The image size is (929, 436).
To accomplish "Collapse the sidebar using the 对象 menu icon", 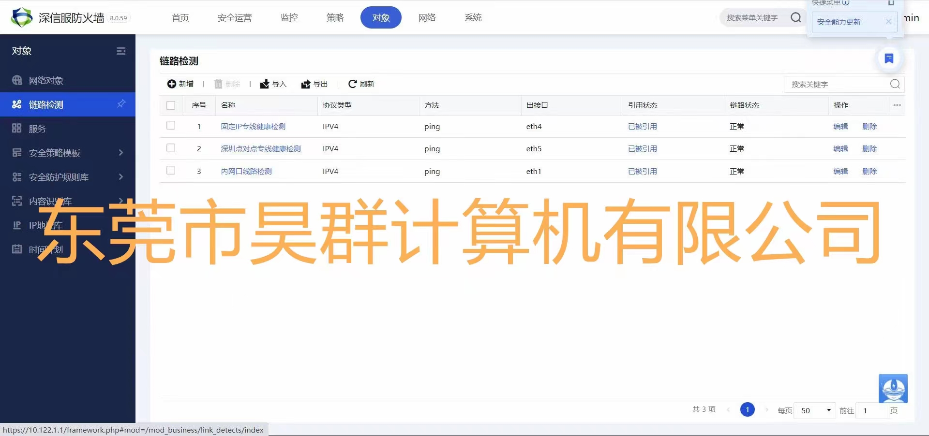I will tap(121, 51).
